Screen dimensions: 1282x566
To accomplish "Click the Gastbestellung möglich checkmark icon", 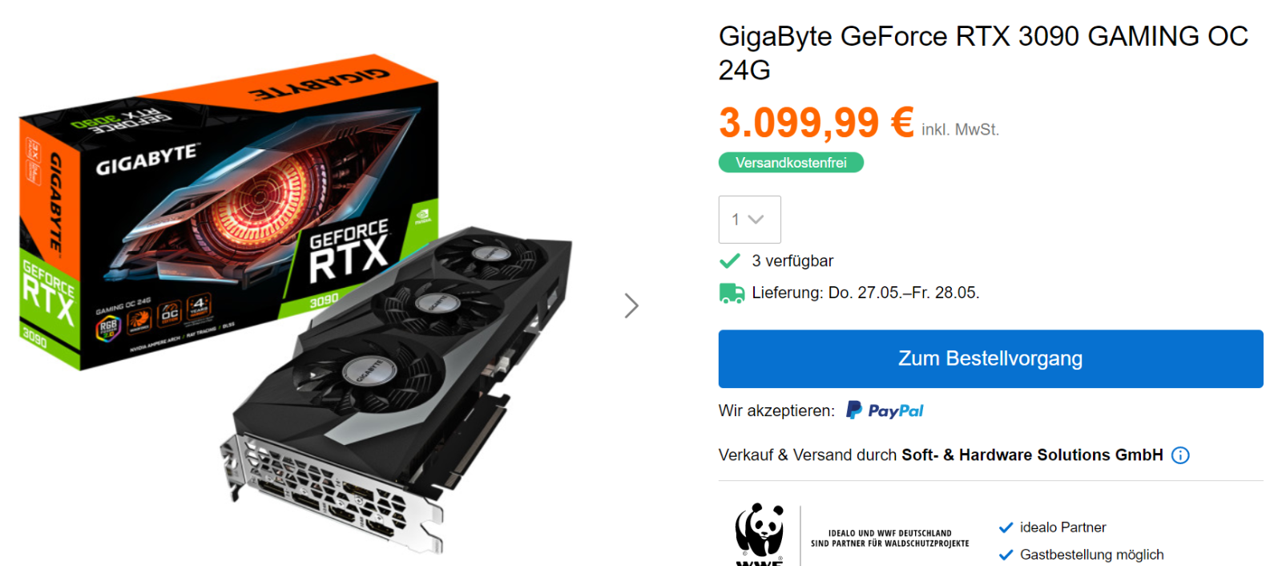I will click(1006, 555).
